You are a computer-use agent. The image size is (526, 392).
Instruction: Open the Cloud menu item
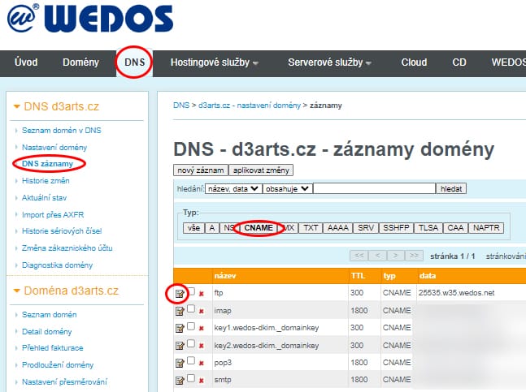click(414, 62)
